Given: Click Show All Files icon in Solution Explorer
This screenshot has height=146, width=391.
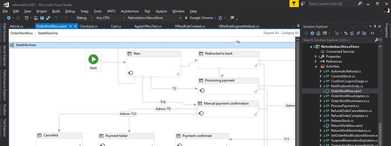Looking at the screenshot, I should (x=364, y=33).
